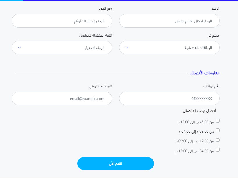Focus the email@example.com input field
Screen dimensions: 238x178
click(x=62, y=98)
